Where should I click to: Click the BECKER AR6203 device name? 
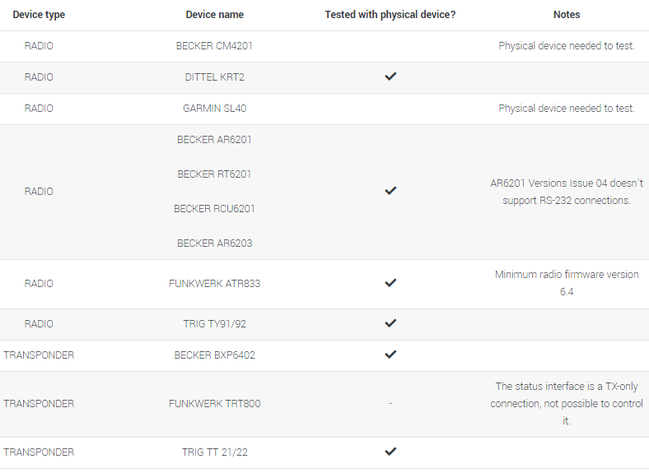coord(214,243)
